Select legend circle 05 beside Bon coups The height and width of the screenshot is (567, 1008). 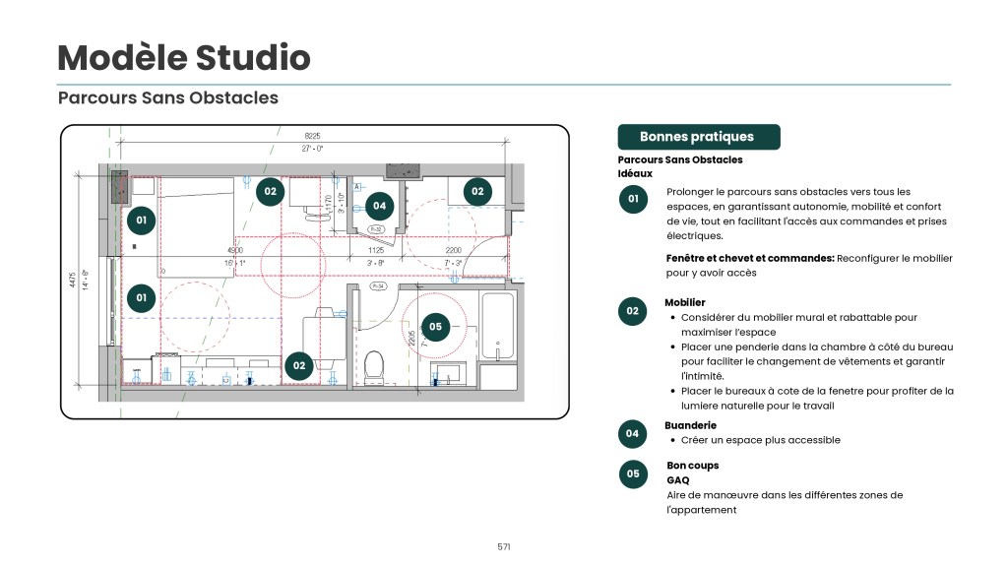click(x=633, y=473)
